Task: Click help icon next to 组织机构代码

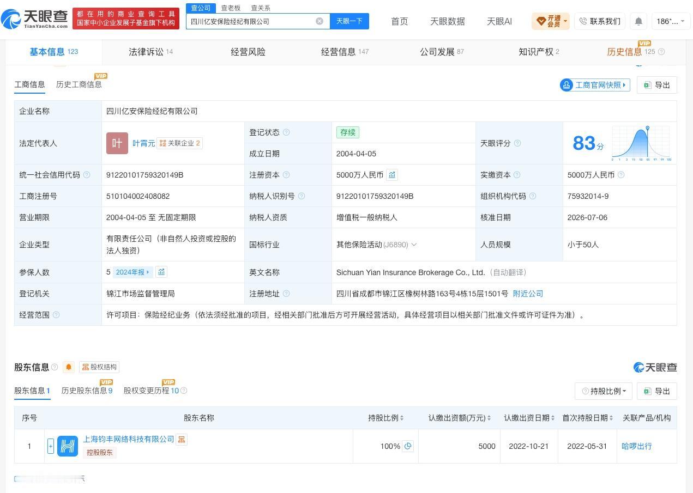Action: click(533, 196)
